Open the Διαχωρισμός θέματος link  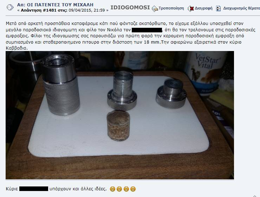click(x=241, y=8)
